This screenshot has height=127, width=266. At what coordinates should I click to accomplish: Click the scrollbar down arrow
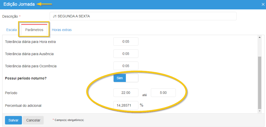point(259,111)
